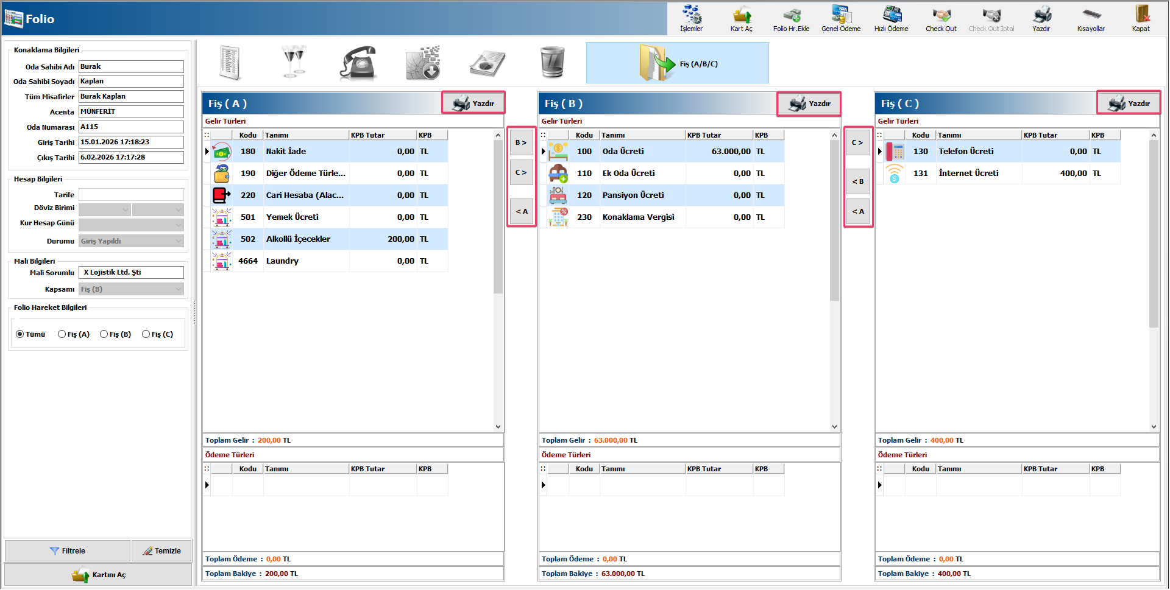Open Kısayollar in the top toolbar
1170x590 pixels.
[x=1090, y=18]
